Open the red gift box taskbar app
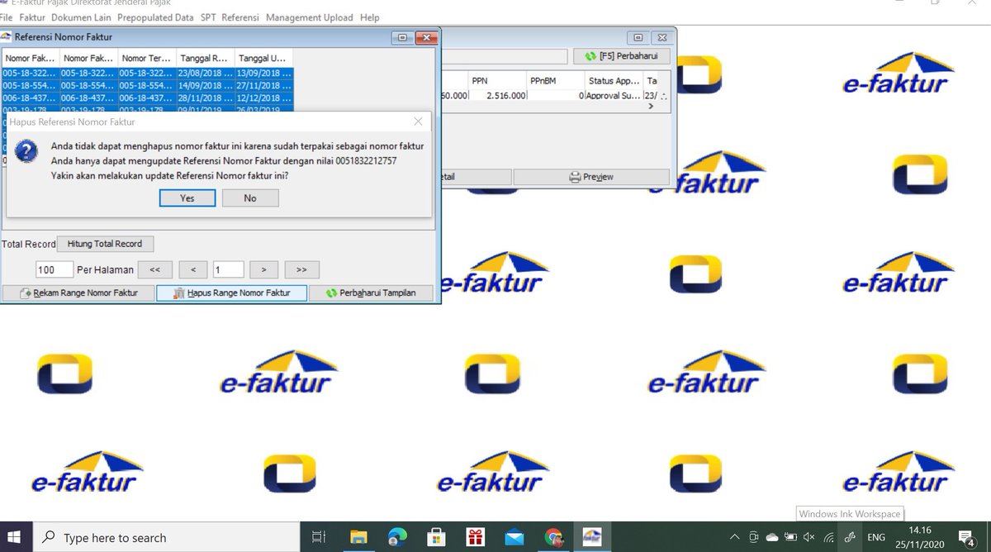Image resolution: width=991 pixels, height=552 pixels. pos(474,537)
